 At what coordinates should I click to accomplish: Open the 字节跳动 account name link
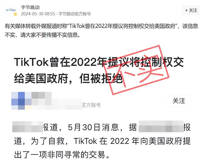pos(30,7)
